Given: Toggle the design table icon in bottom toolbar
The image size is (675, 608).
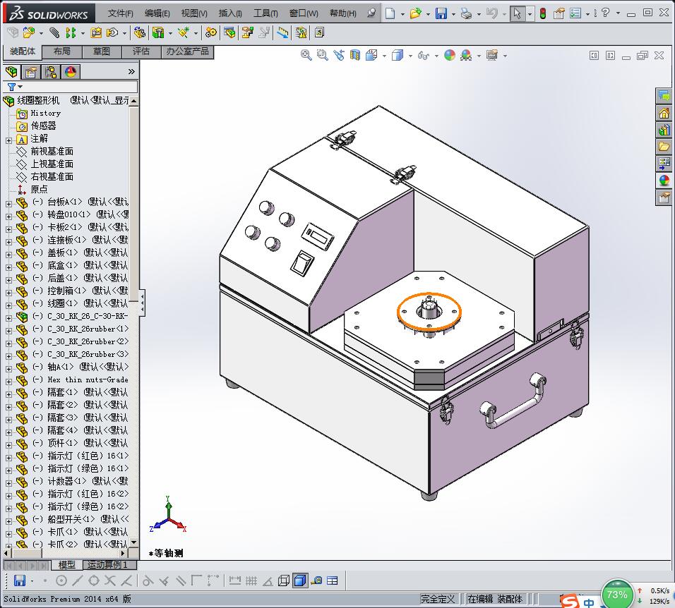Looking at the screenshot, I should (x=333, y=581).
